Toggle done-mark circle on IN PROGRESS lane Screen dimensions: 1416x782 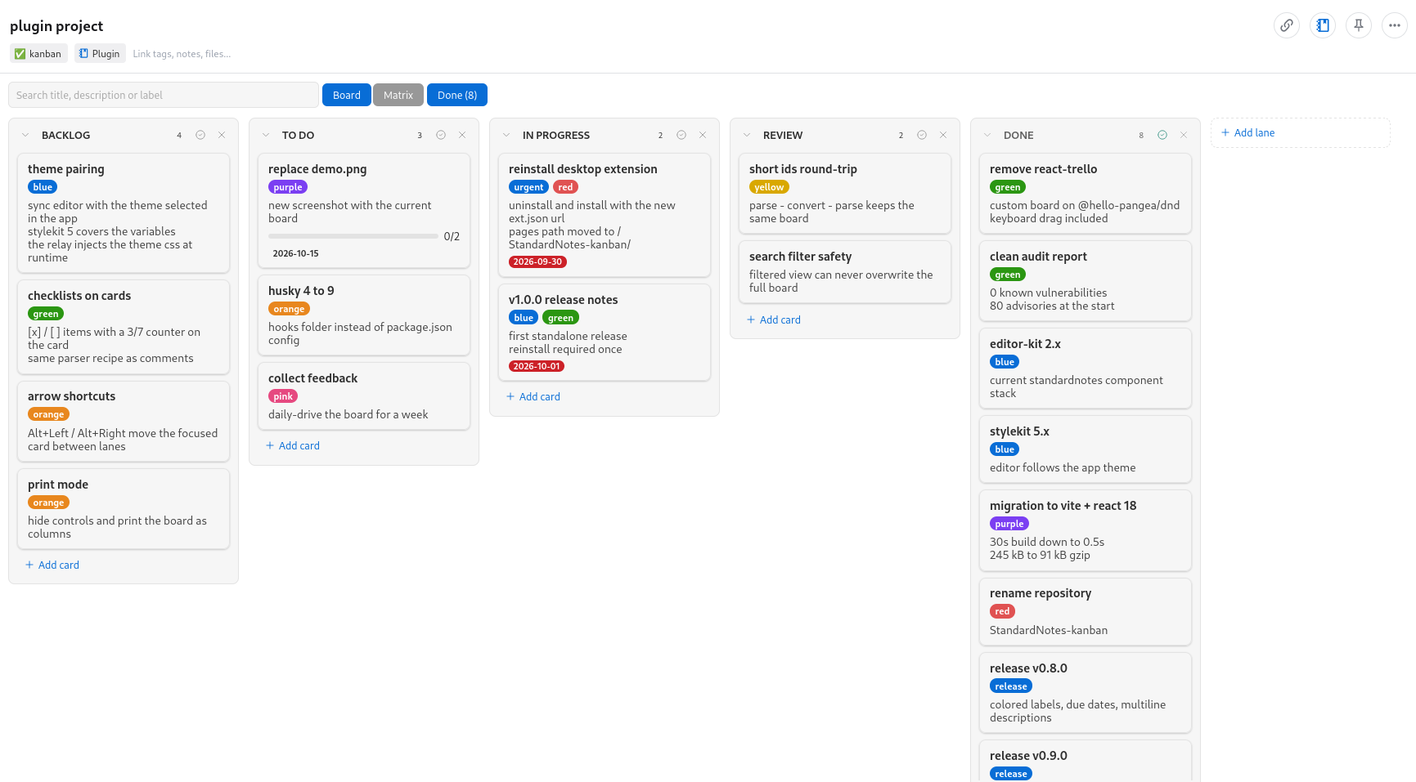(681, 135)
